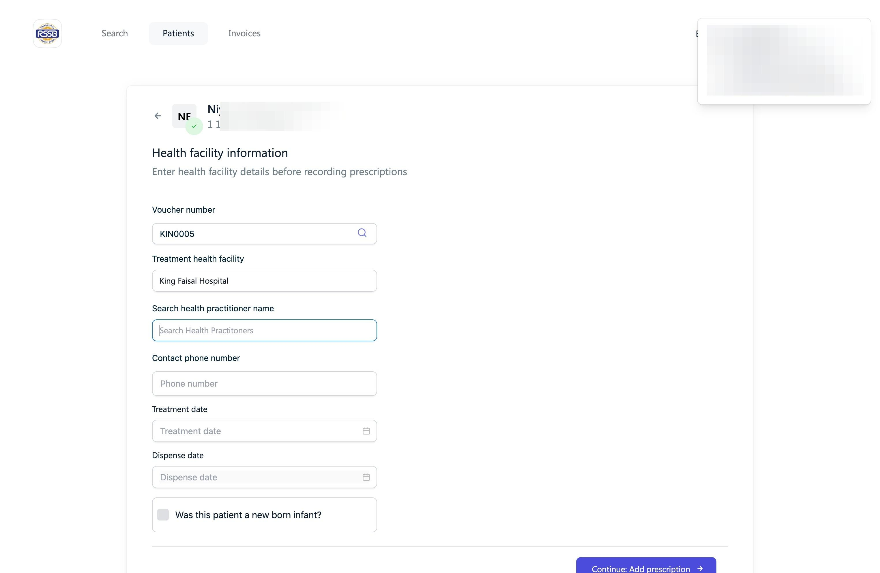
Task: Select the Patients tab
Action: pyautogui.click(x=178, y=33)
